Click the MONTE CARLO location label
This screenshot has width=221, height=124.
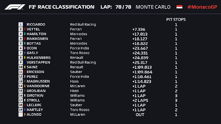(153, 7)
